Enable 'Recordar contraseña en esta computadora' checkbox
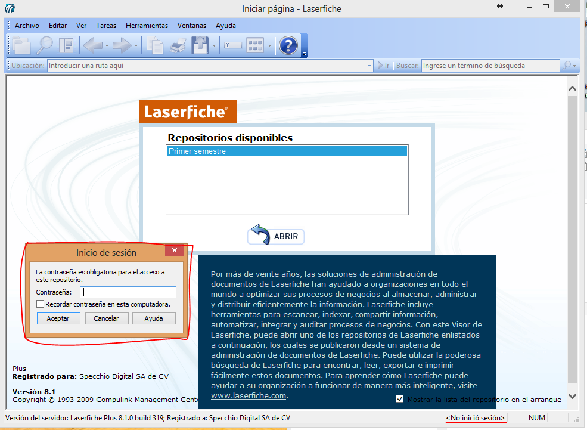 (x=40, y=304)
